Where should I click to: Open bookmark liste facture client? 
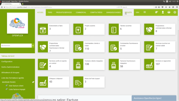[16, 86]
